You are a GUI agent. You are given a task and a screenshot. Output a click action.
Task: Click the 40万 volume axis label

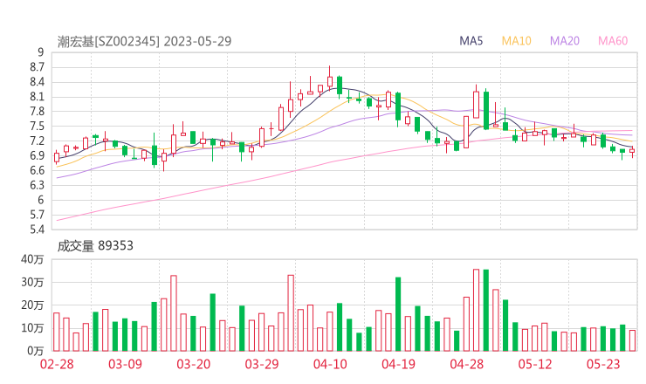tap(32, 259)
